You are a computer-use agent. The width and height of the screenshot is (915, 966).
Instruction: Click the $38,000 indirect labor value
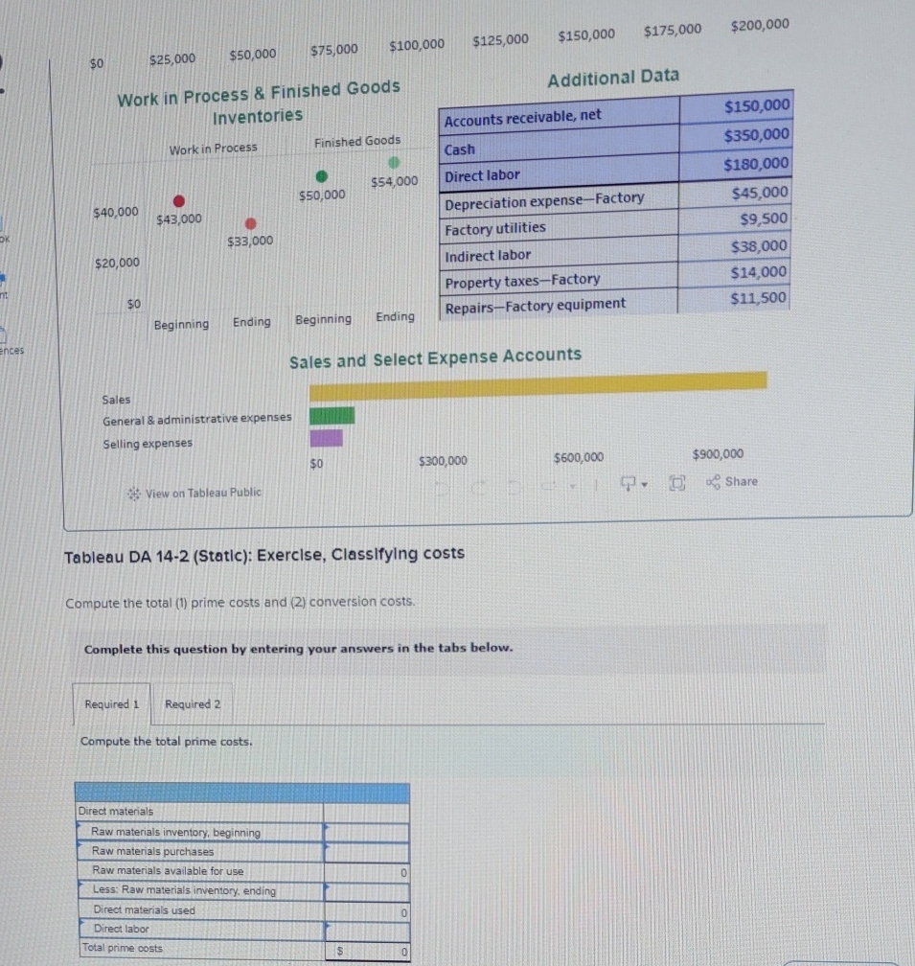pos(759,246)
